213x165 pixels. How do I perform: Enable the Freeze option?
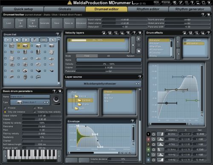coord(5,108)
